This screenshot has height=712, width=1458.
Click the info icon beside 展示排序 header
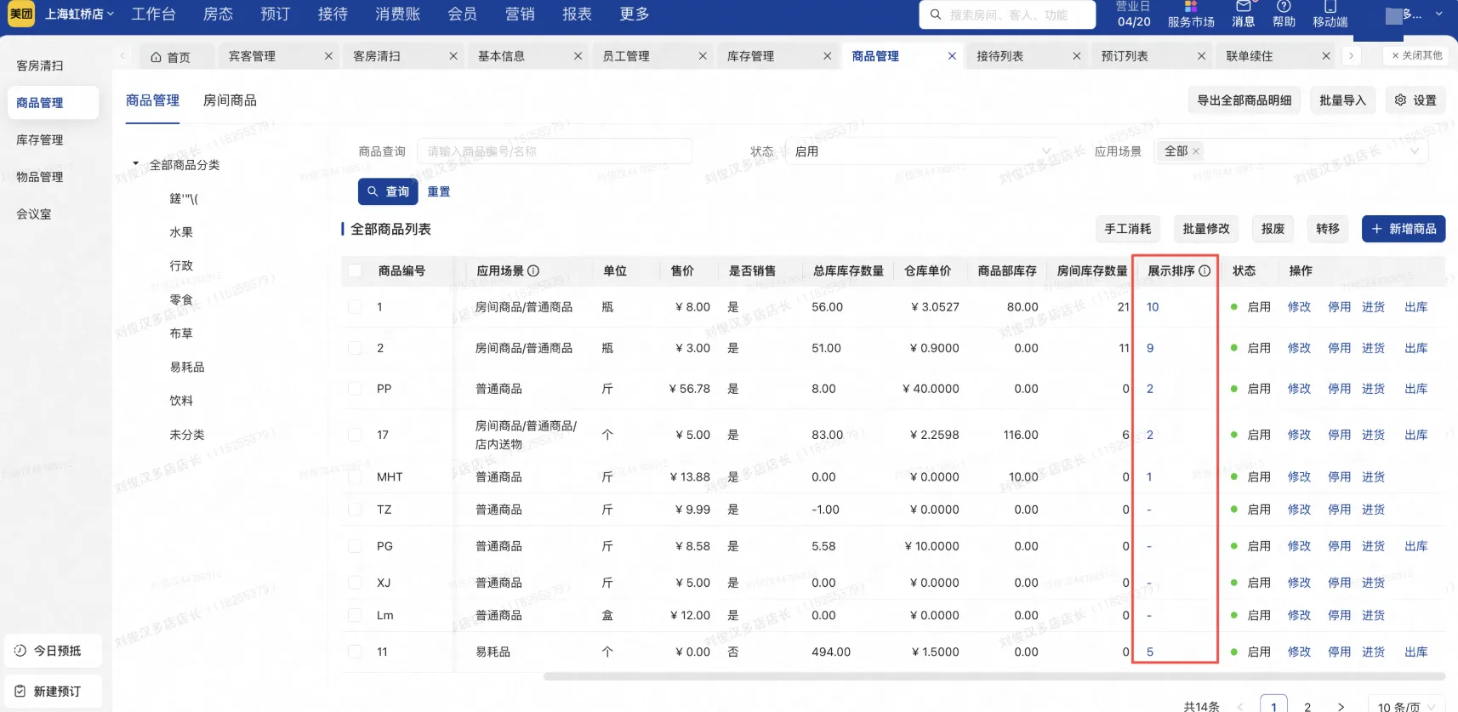click(1205, 271)
